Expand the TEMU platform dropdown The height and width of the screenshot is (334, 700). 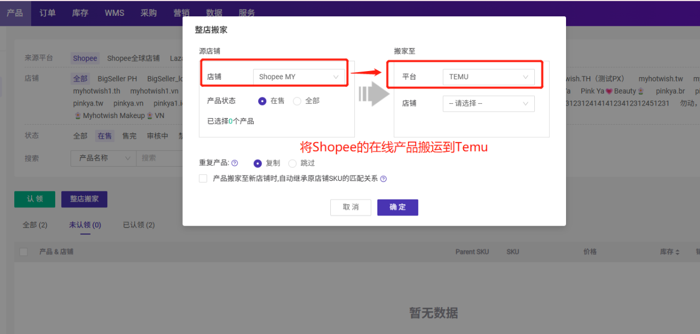click(x=488, y=77)
